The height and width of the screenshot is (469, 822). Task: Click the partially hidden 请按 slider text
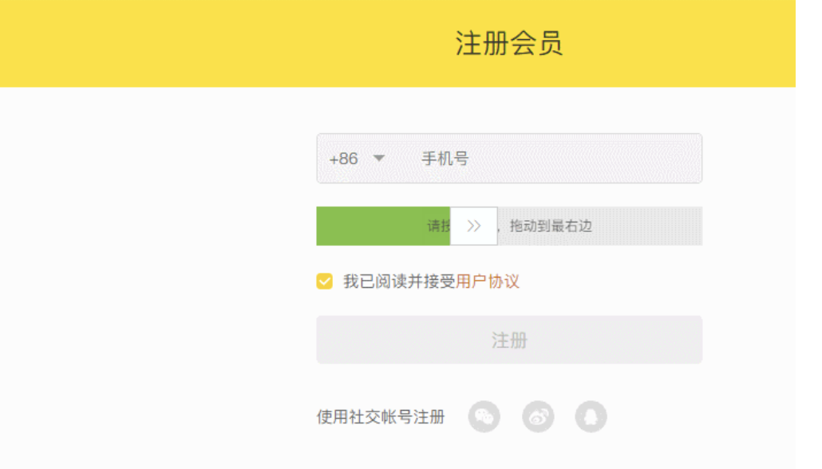click(x=439, y=226)
